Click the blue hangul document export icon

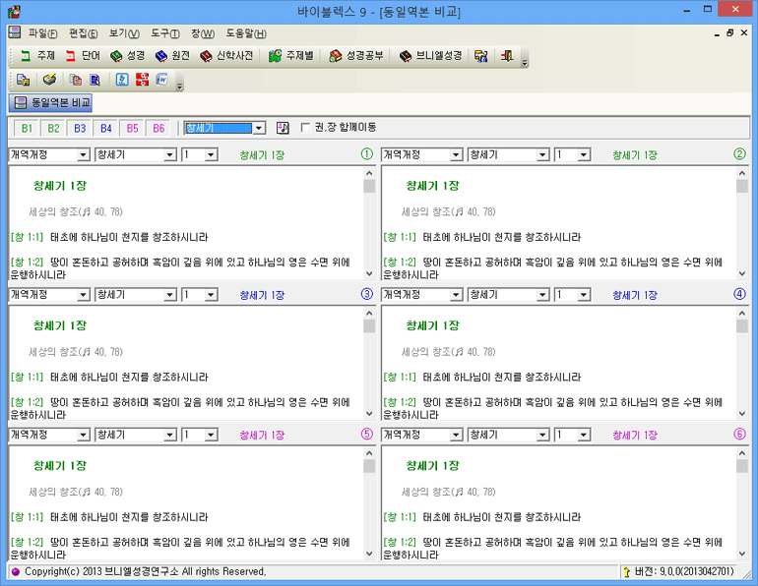122,80
